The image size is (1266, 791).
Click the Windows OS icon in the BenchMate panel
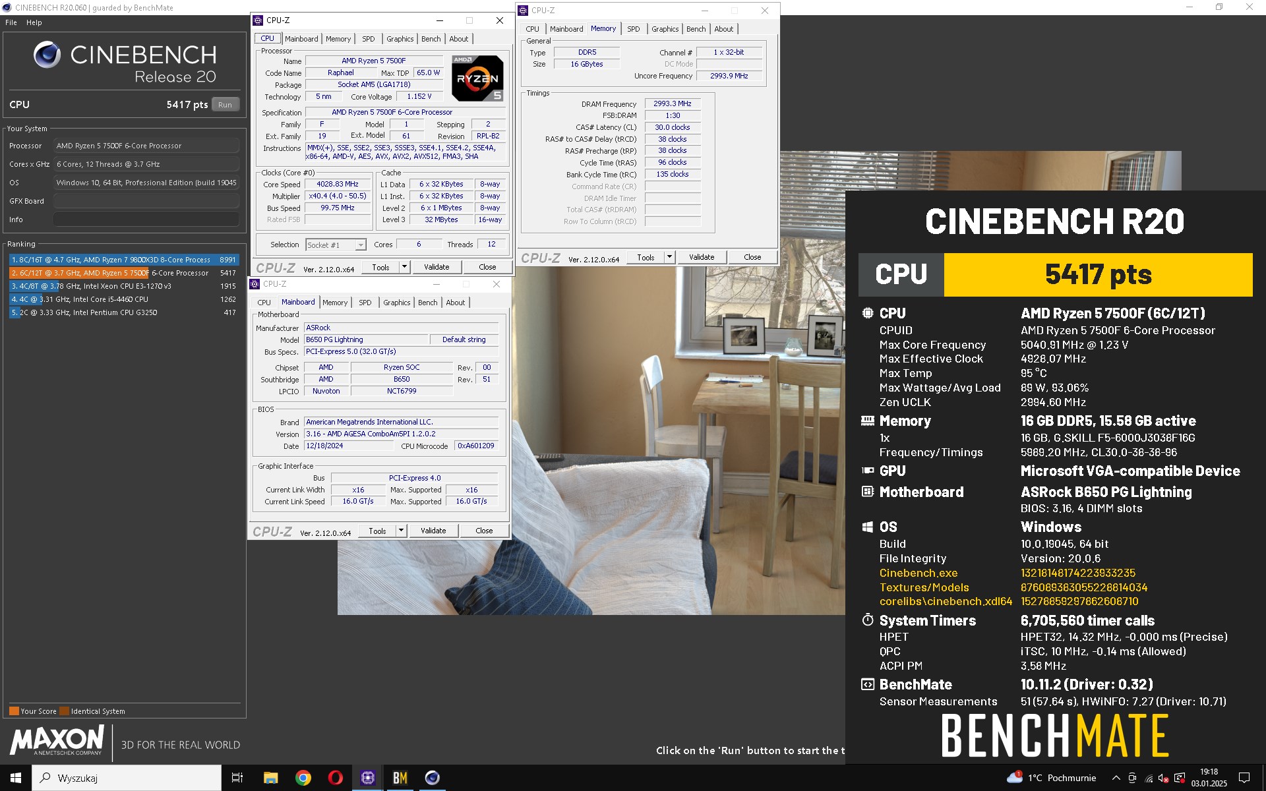[x=868, y=527]
